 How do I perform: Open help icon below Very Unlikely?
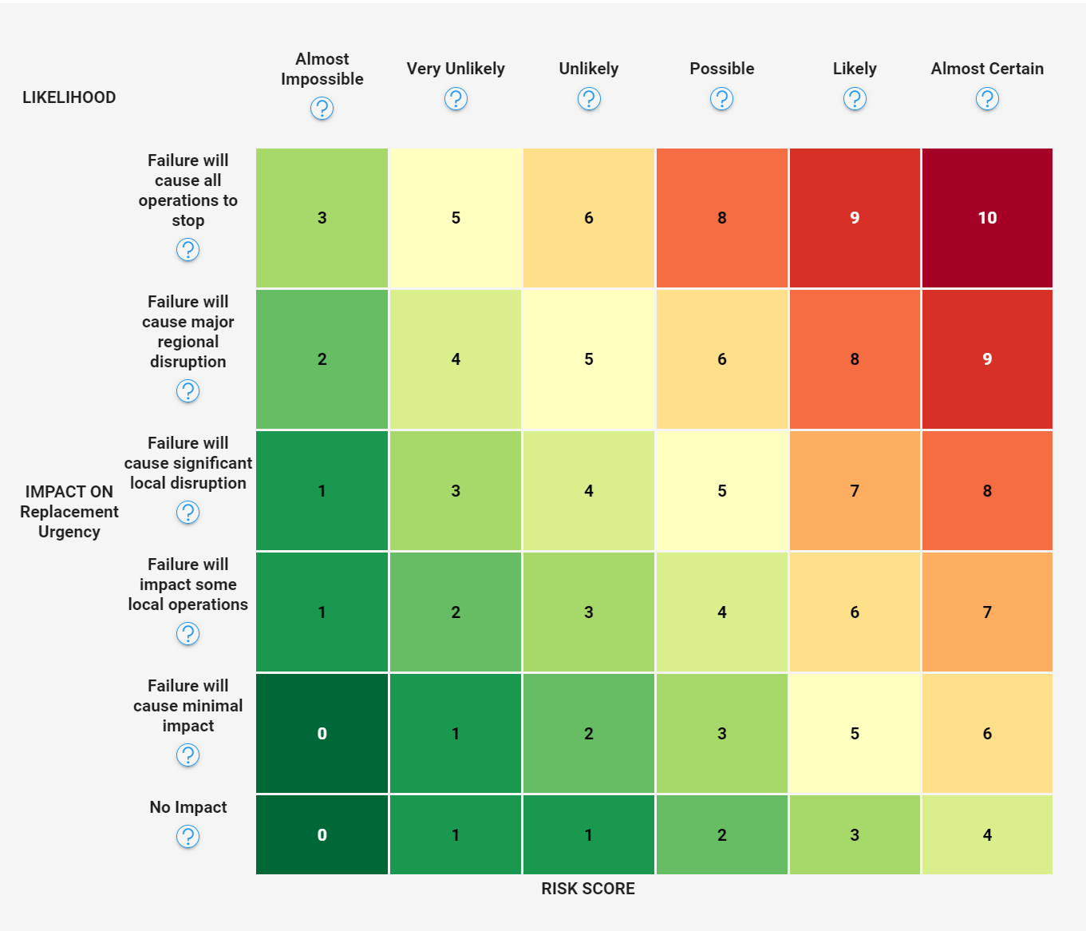pos(456,99)
